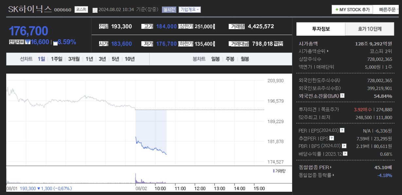402x195 pixels.
Task: Open the 빠른주문 quick order panel
Action: click(x=388, y=9)
